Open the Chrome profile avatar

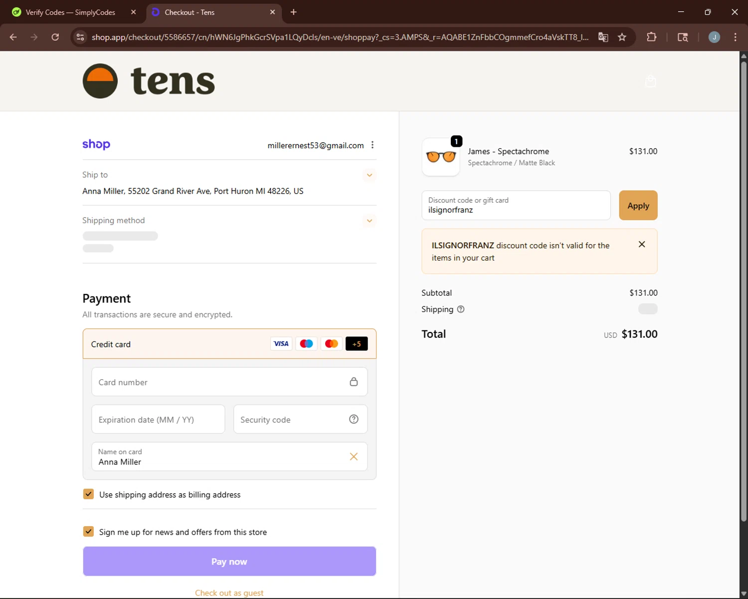click(x=714, y=37)
